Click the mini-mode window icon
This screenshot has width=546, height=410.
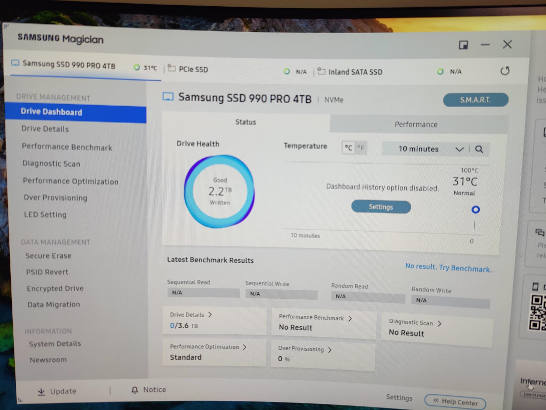463,45
